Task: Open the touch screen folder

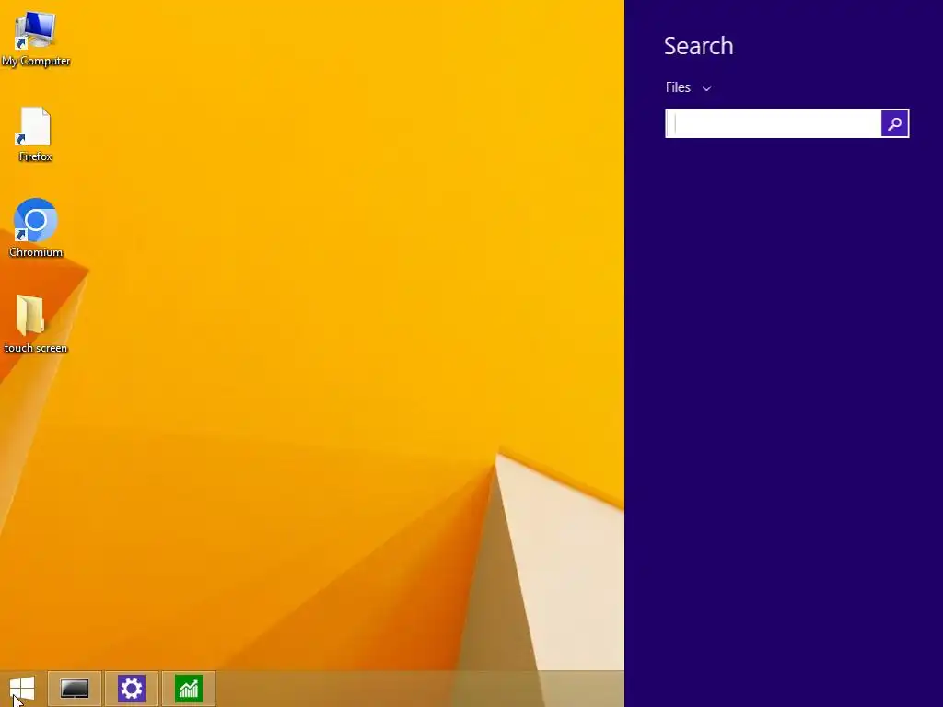Action: [36, 324]
